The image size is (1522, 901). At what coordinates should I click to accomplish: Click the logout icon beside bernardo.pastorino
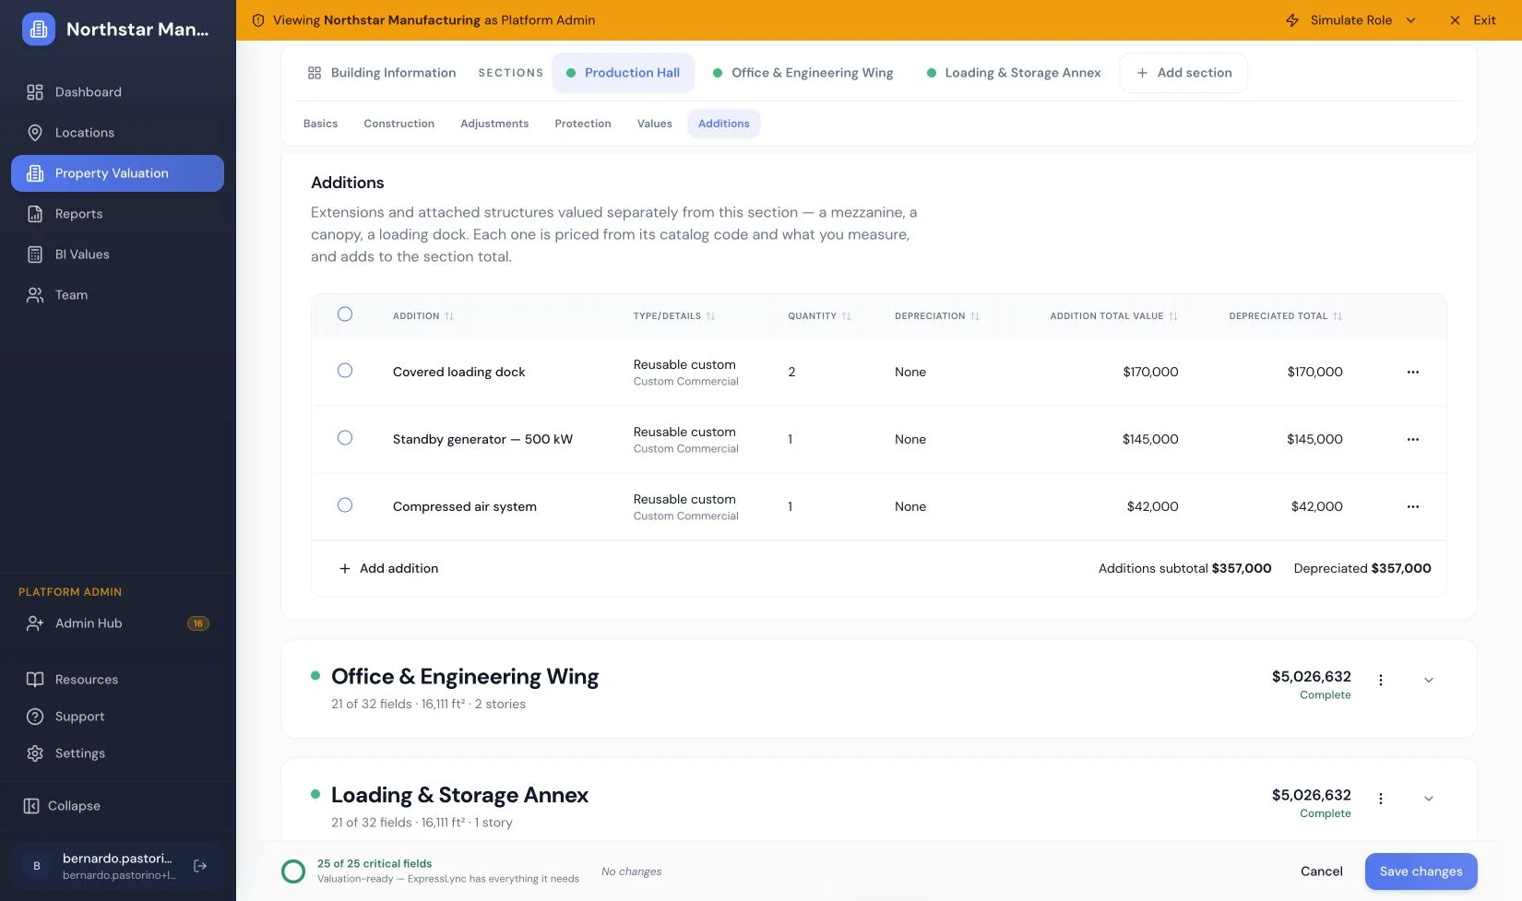[200, 866]
